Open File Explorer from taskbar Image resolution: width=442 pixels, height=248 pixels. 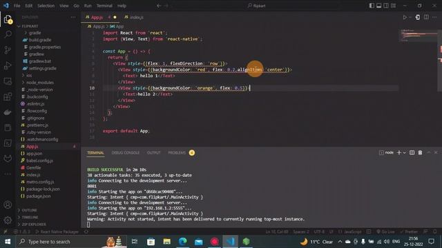click(x=167, y=242)
